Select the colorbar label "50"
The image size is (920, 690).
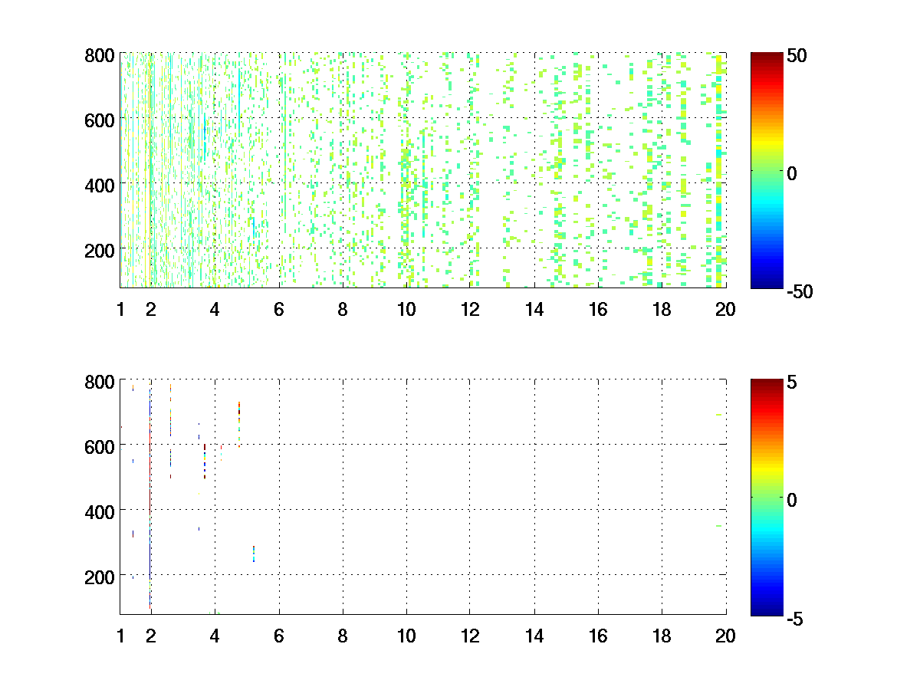click(x=797, y=56)
